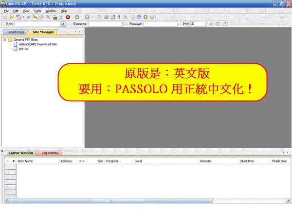Click the Username input field
Screen dimensions: 292x211
click(x=105, y=23)
